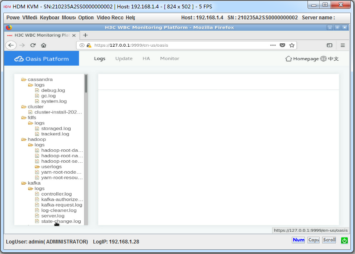Click storaged.log file icon
Image resolution: width=355 pixels, height=254 pixels.
pos(37,129)
